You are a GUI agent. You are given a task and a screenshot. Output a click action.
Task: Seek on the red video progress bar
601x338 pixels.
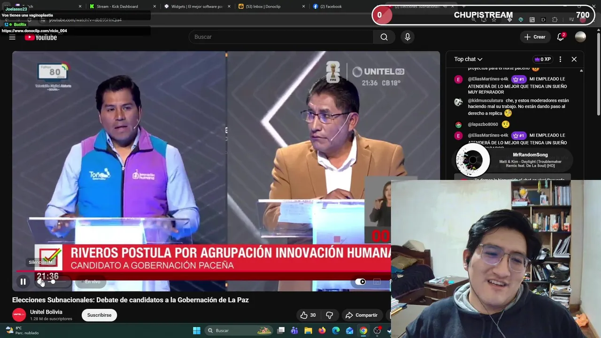(x=203, y=271)
